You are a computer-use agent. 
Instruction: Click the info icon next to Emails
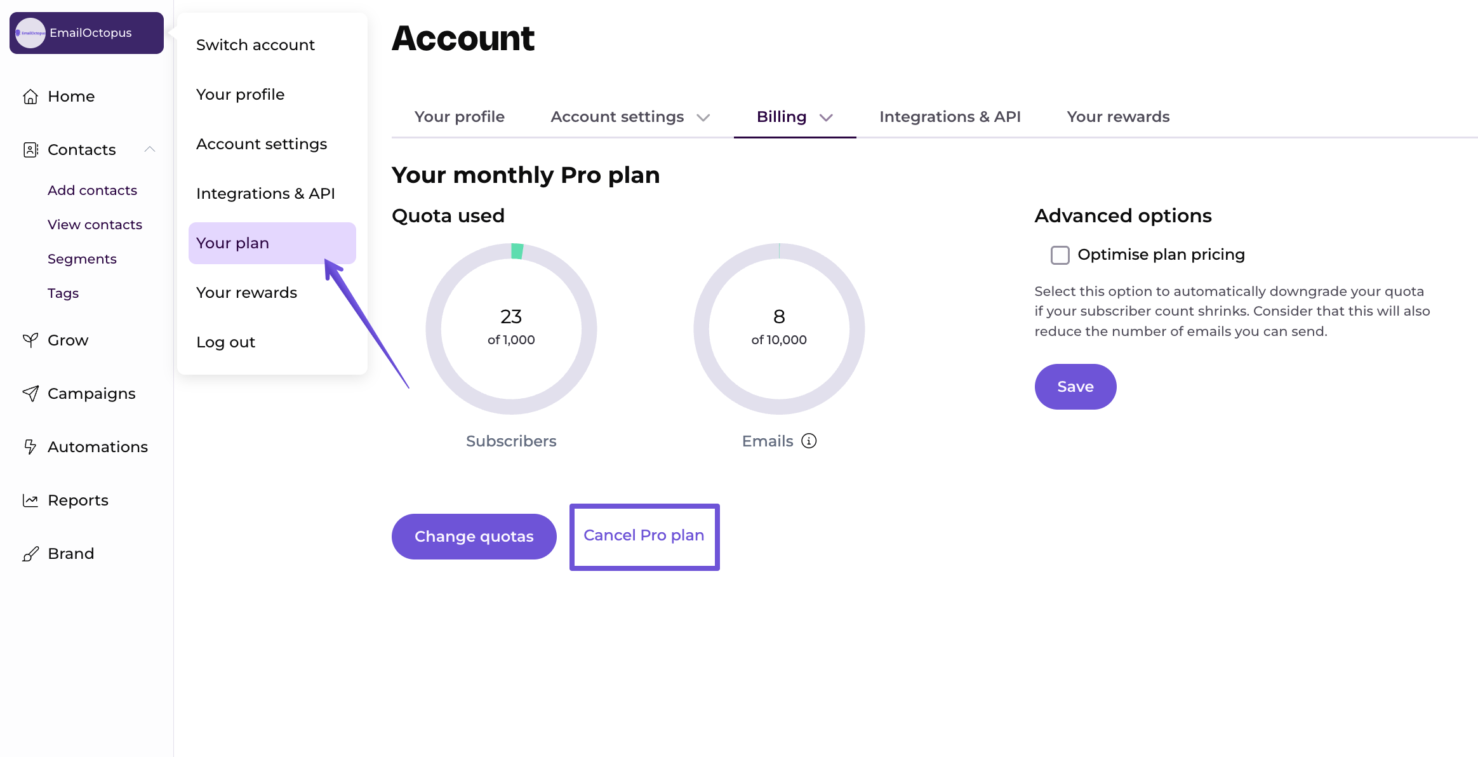[x=808, y=441]
